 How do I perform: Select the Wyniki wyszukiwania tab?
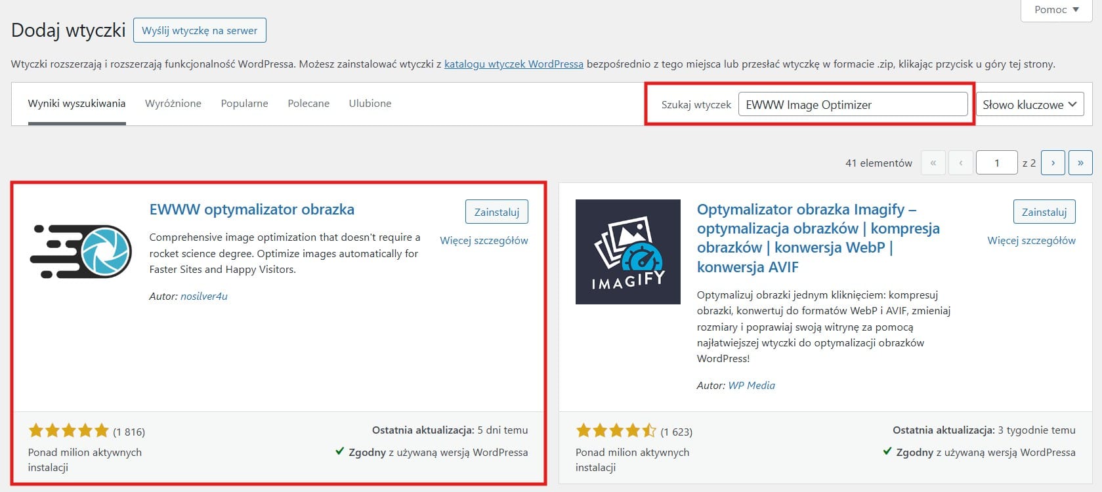[77, 104]
